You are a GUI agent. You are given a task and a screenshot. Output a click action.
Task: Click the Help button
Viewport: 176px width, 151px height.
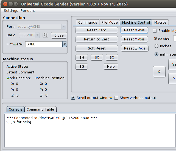pyautogui.click(x=111, y=67)
